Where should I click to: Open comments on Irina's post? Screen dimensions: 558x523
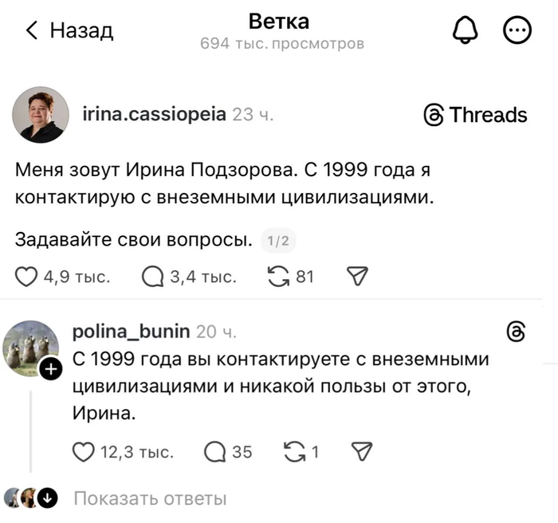[x=151, y=277]
